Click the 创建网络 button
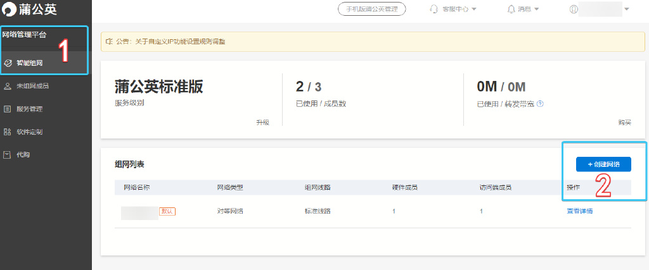This screenshot has width=649, height=270. pyautogui.click(x=603, y=164)
